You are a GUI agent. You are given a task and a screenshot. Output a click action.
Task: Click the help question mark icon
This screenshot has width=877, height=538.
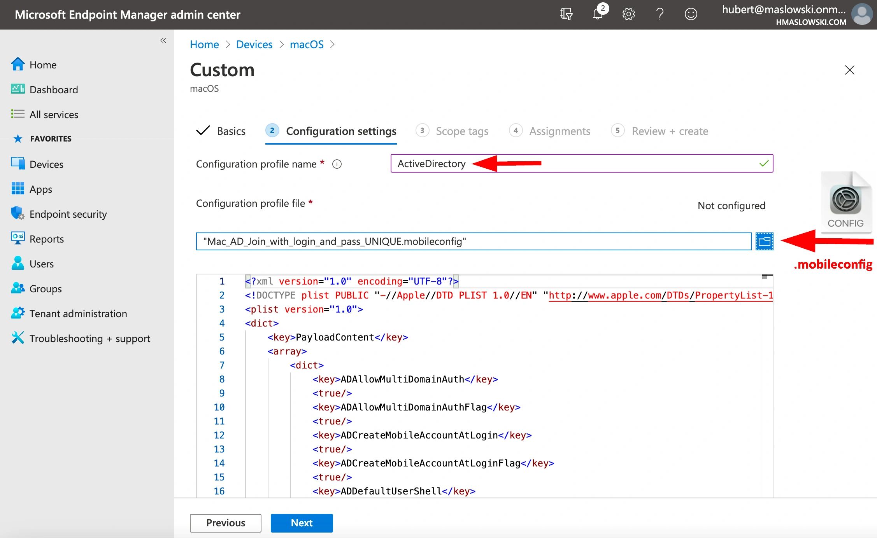click(x=660, y=14)
